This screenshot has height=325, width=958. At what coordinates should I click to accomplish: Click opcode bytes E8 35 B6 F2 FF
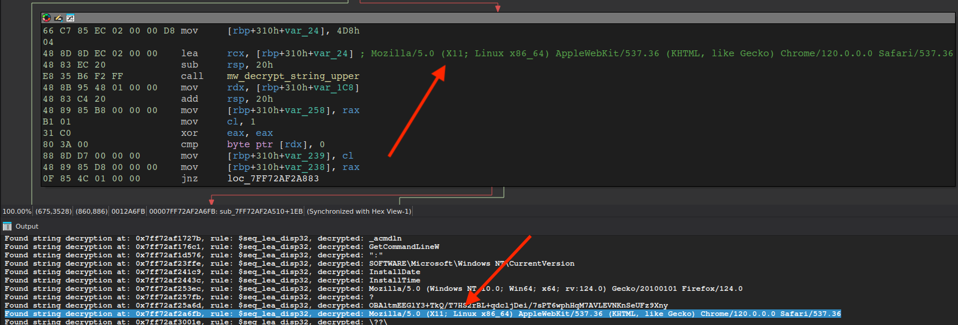[x=83, y=76]
